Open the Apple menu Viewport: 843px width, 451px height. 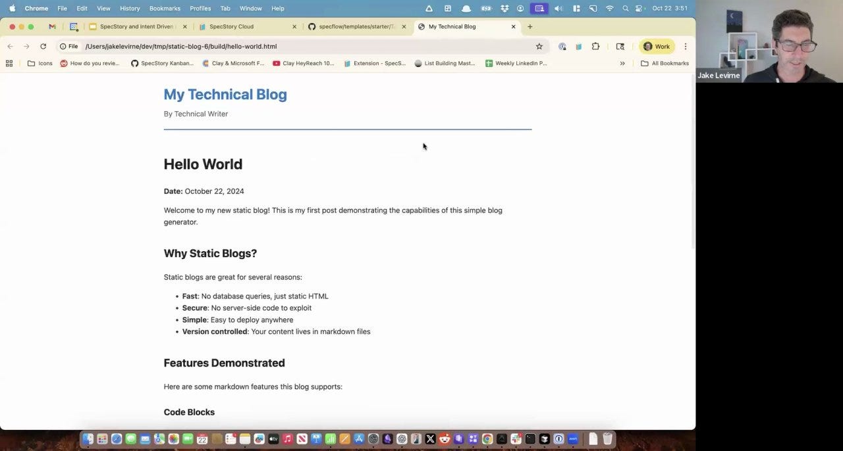click(12, 9)
